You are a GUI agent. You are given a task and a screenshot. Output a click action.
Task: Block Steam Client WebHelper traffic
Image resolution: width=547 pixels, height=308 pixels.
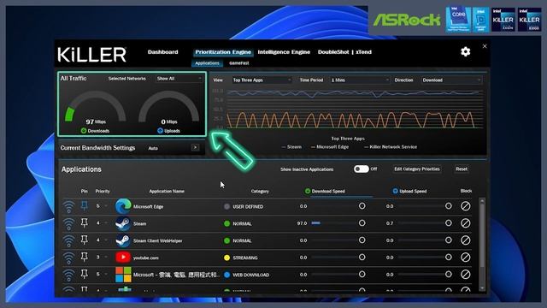(x=465, y=240)
